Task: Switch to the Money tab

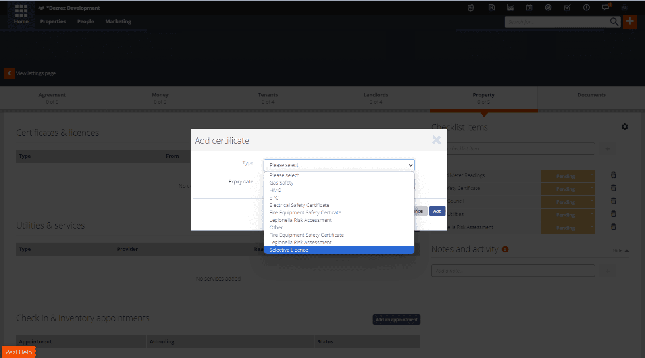Action: 160,98
